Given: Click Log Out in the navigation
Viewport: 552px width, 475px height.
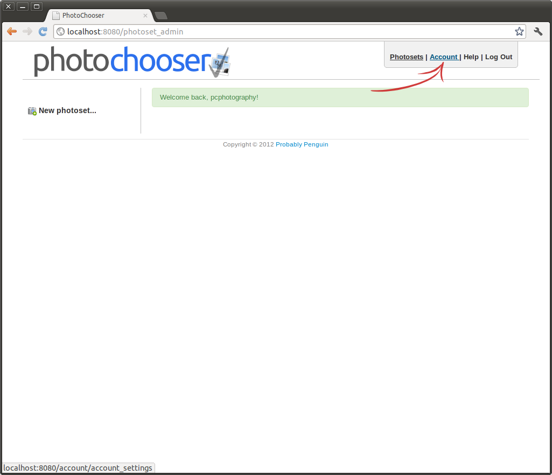Looking at the screenshot, I should [499, 57].
